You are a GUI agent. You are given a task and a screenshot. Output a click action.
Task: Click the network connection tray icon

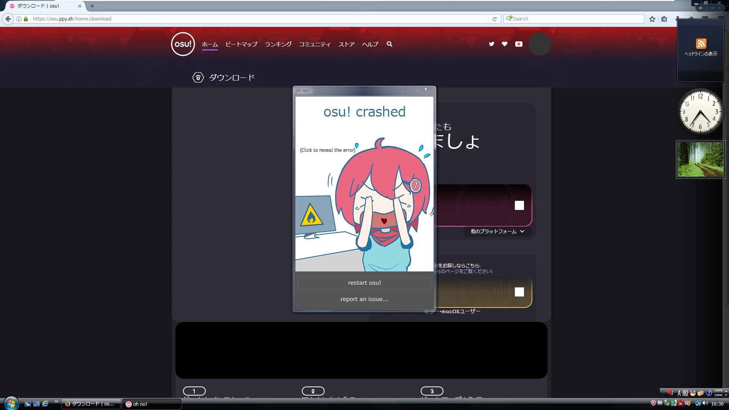(x=698, y=403)
